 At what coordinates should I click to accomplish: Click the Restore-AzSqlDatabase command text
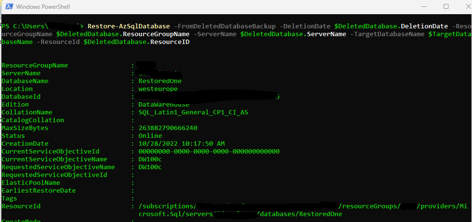(x=129, y=26)
